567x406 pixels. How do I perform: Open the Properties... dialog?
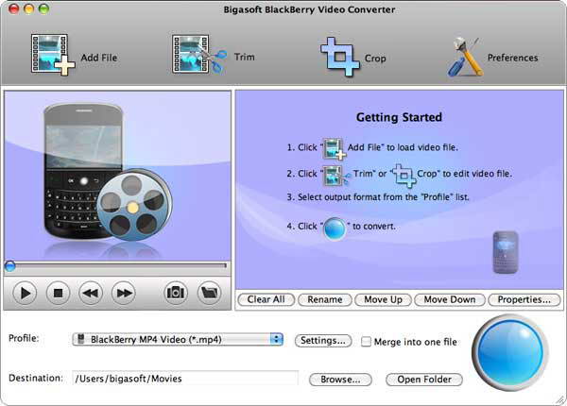[524, 299]
